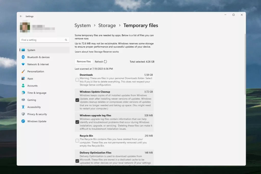The image size is (261, 174).
Task: Click the Personalization paintbrush icon
Action: (x=23, y=71)
